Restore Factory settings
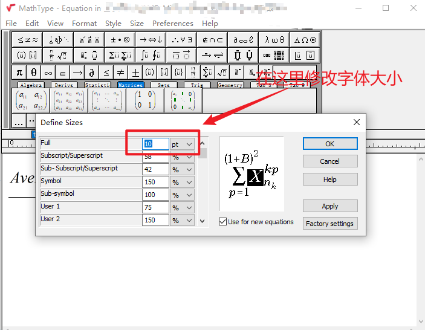Image resolution: width=425 pixels, height=330 pixels. coord(330,224)
